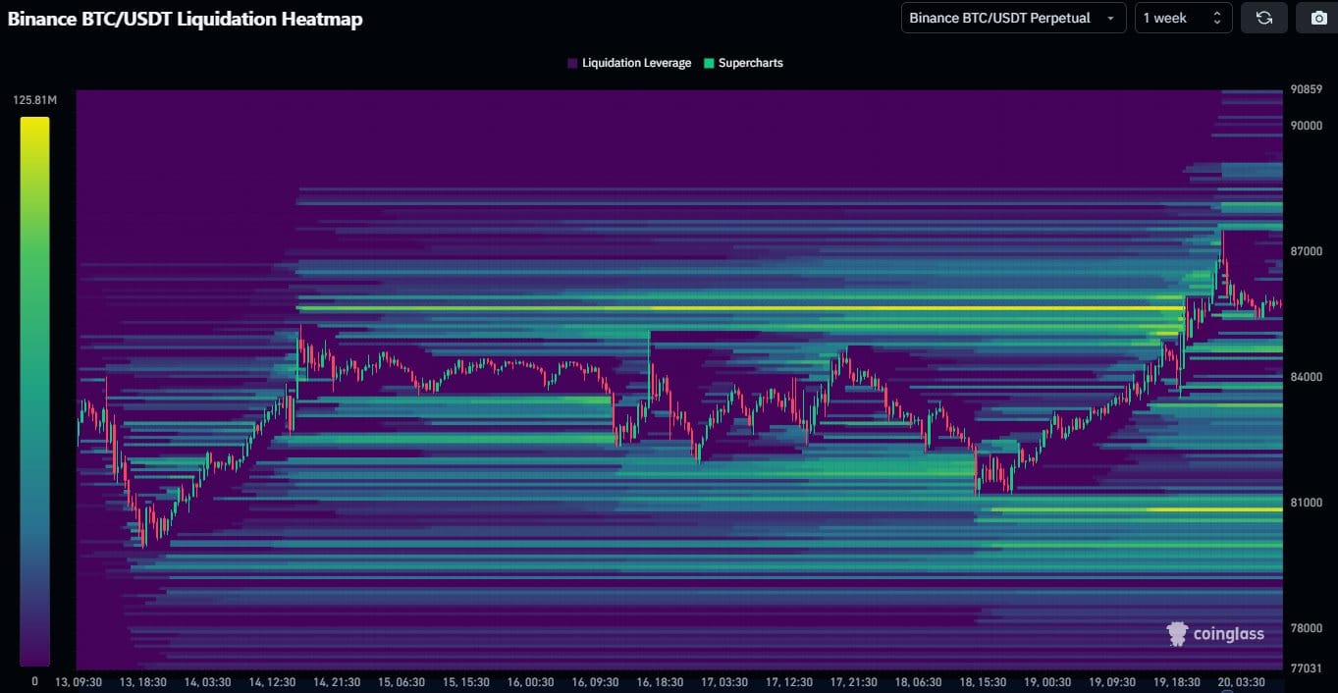1338x693 pixels.
Task: Click the '19, 00:30' time axis label
Action: click(x=1048, y=681)
